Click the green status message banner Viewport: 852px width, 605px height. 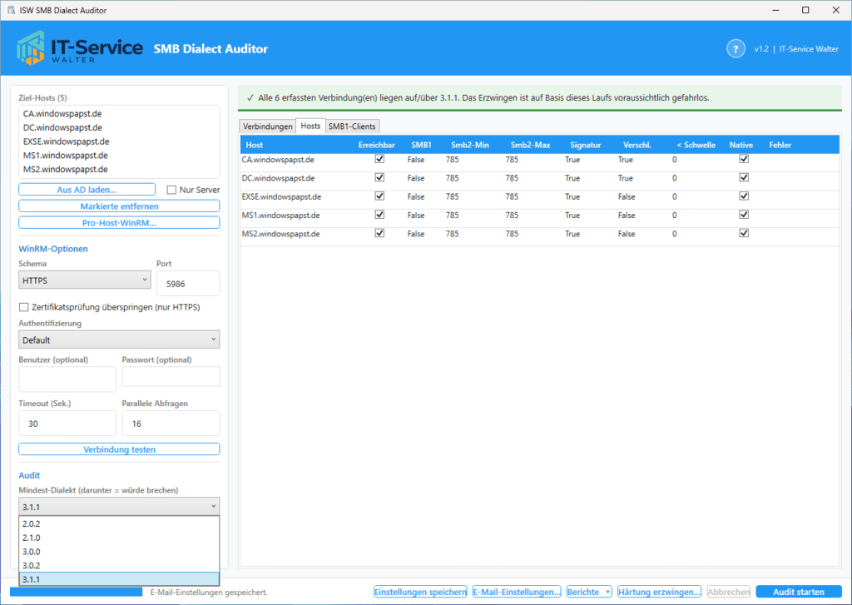540,98
